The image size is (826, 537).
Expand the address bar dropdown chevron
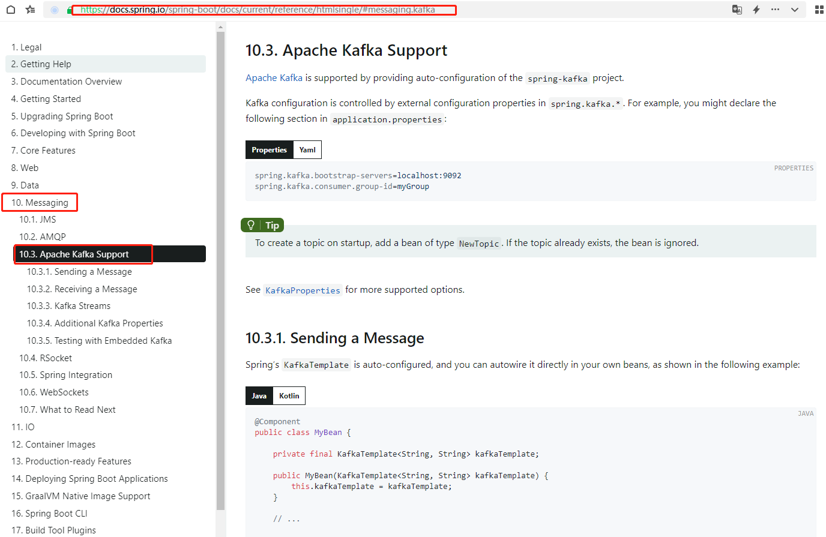point(795,10)
